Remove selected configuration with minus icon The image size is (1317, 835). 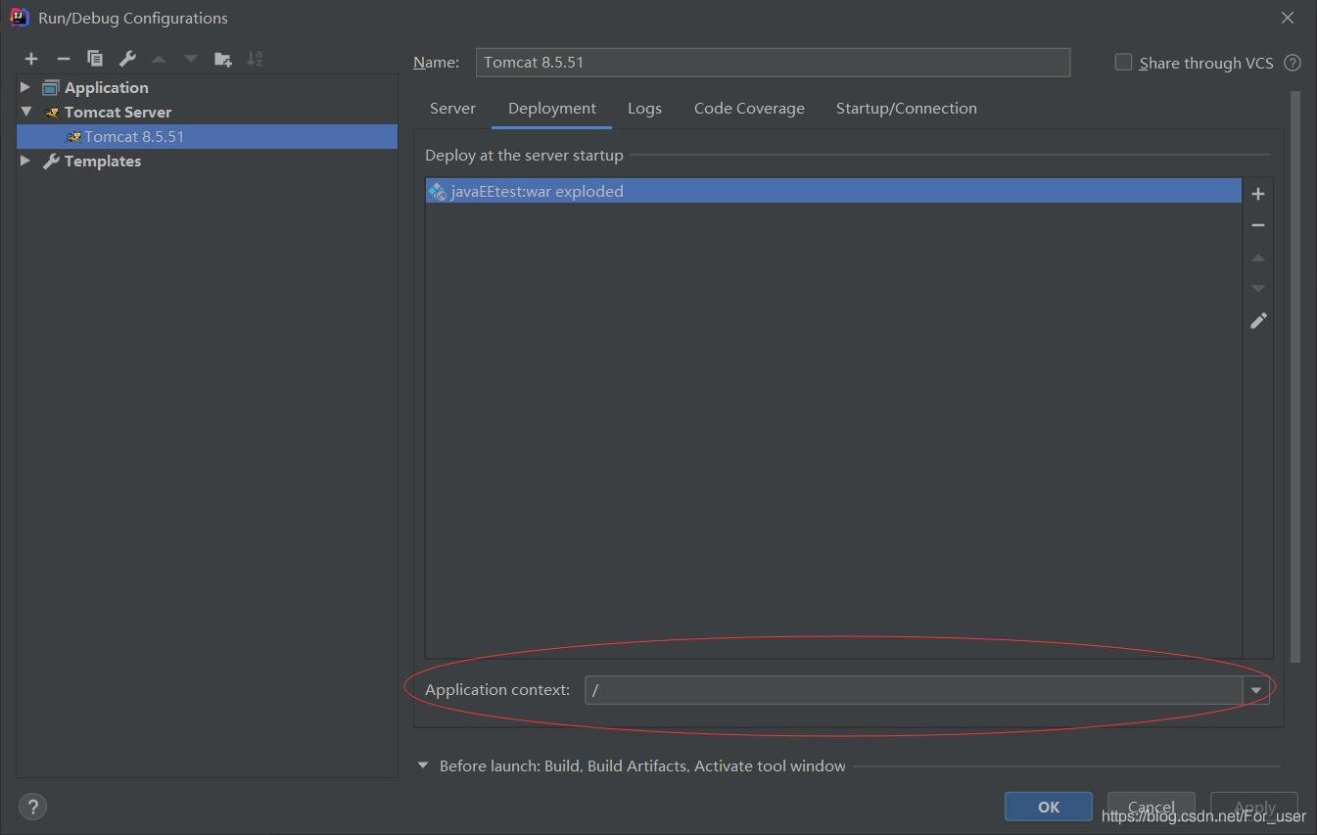tap(63, 59)
